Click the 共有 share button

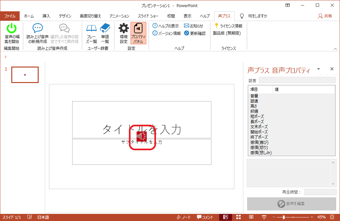pos(325,16)
